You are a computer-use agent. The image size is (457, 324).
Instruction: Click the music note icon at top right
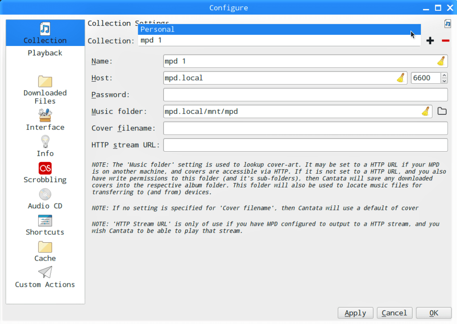[x=447, y=24]
